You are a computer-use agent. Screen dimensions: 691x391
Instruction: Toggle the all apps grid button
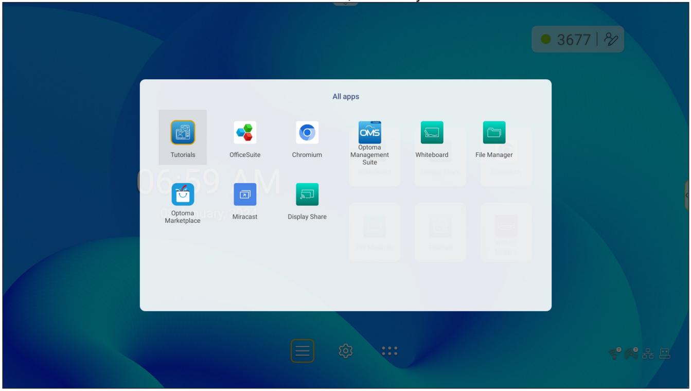389,351
